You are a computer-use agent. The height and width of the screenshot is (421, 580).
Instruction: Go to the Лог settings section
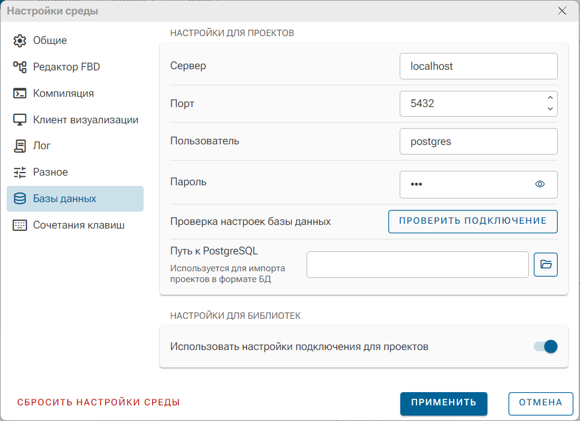75,146
